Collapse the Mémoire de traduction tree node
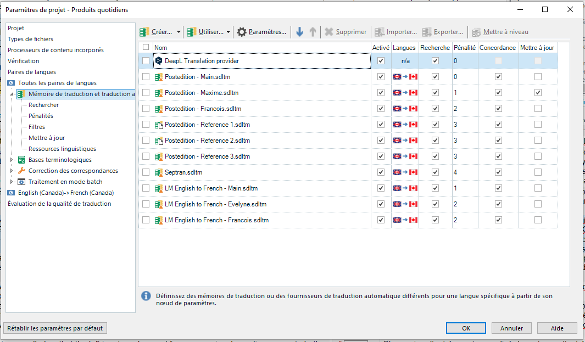Image resolution: width=585 pixels, height=342 pixels. (12, 94)
